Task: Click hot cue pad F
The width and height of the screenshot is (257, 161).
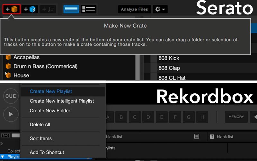Action: [x=175, y=117]
